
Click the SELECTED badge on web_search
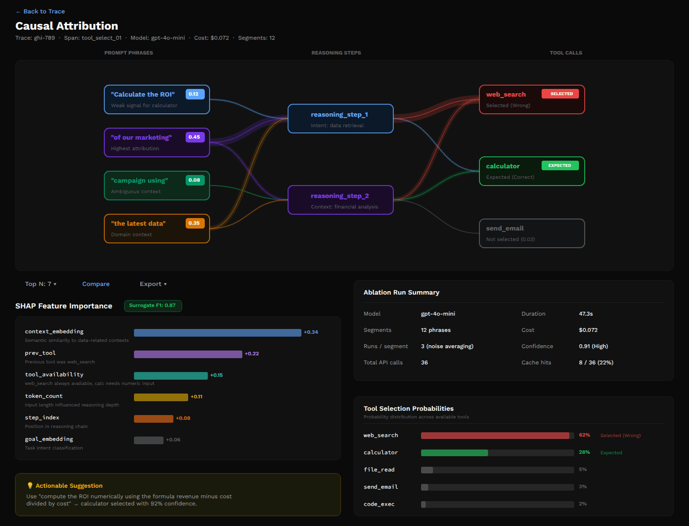[560, 94]
